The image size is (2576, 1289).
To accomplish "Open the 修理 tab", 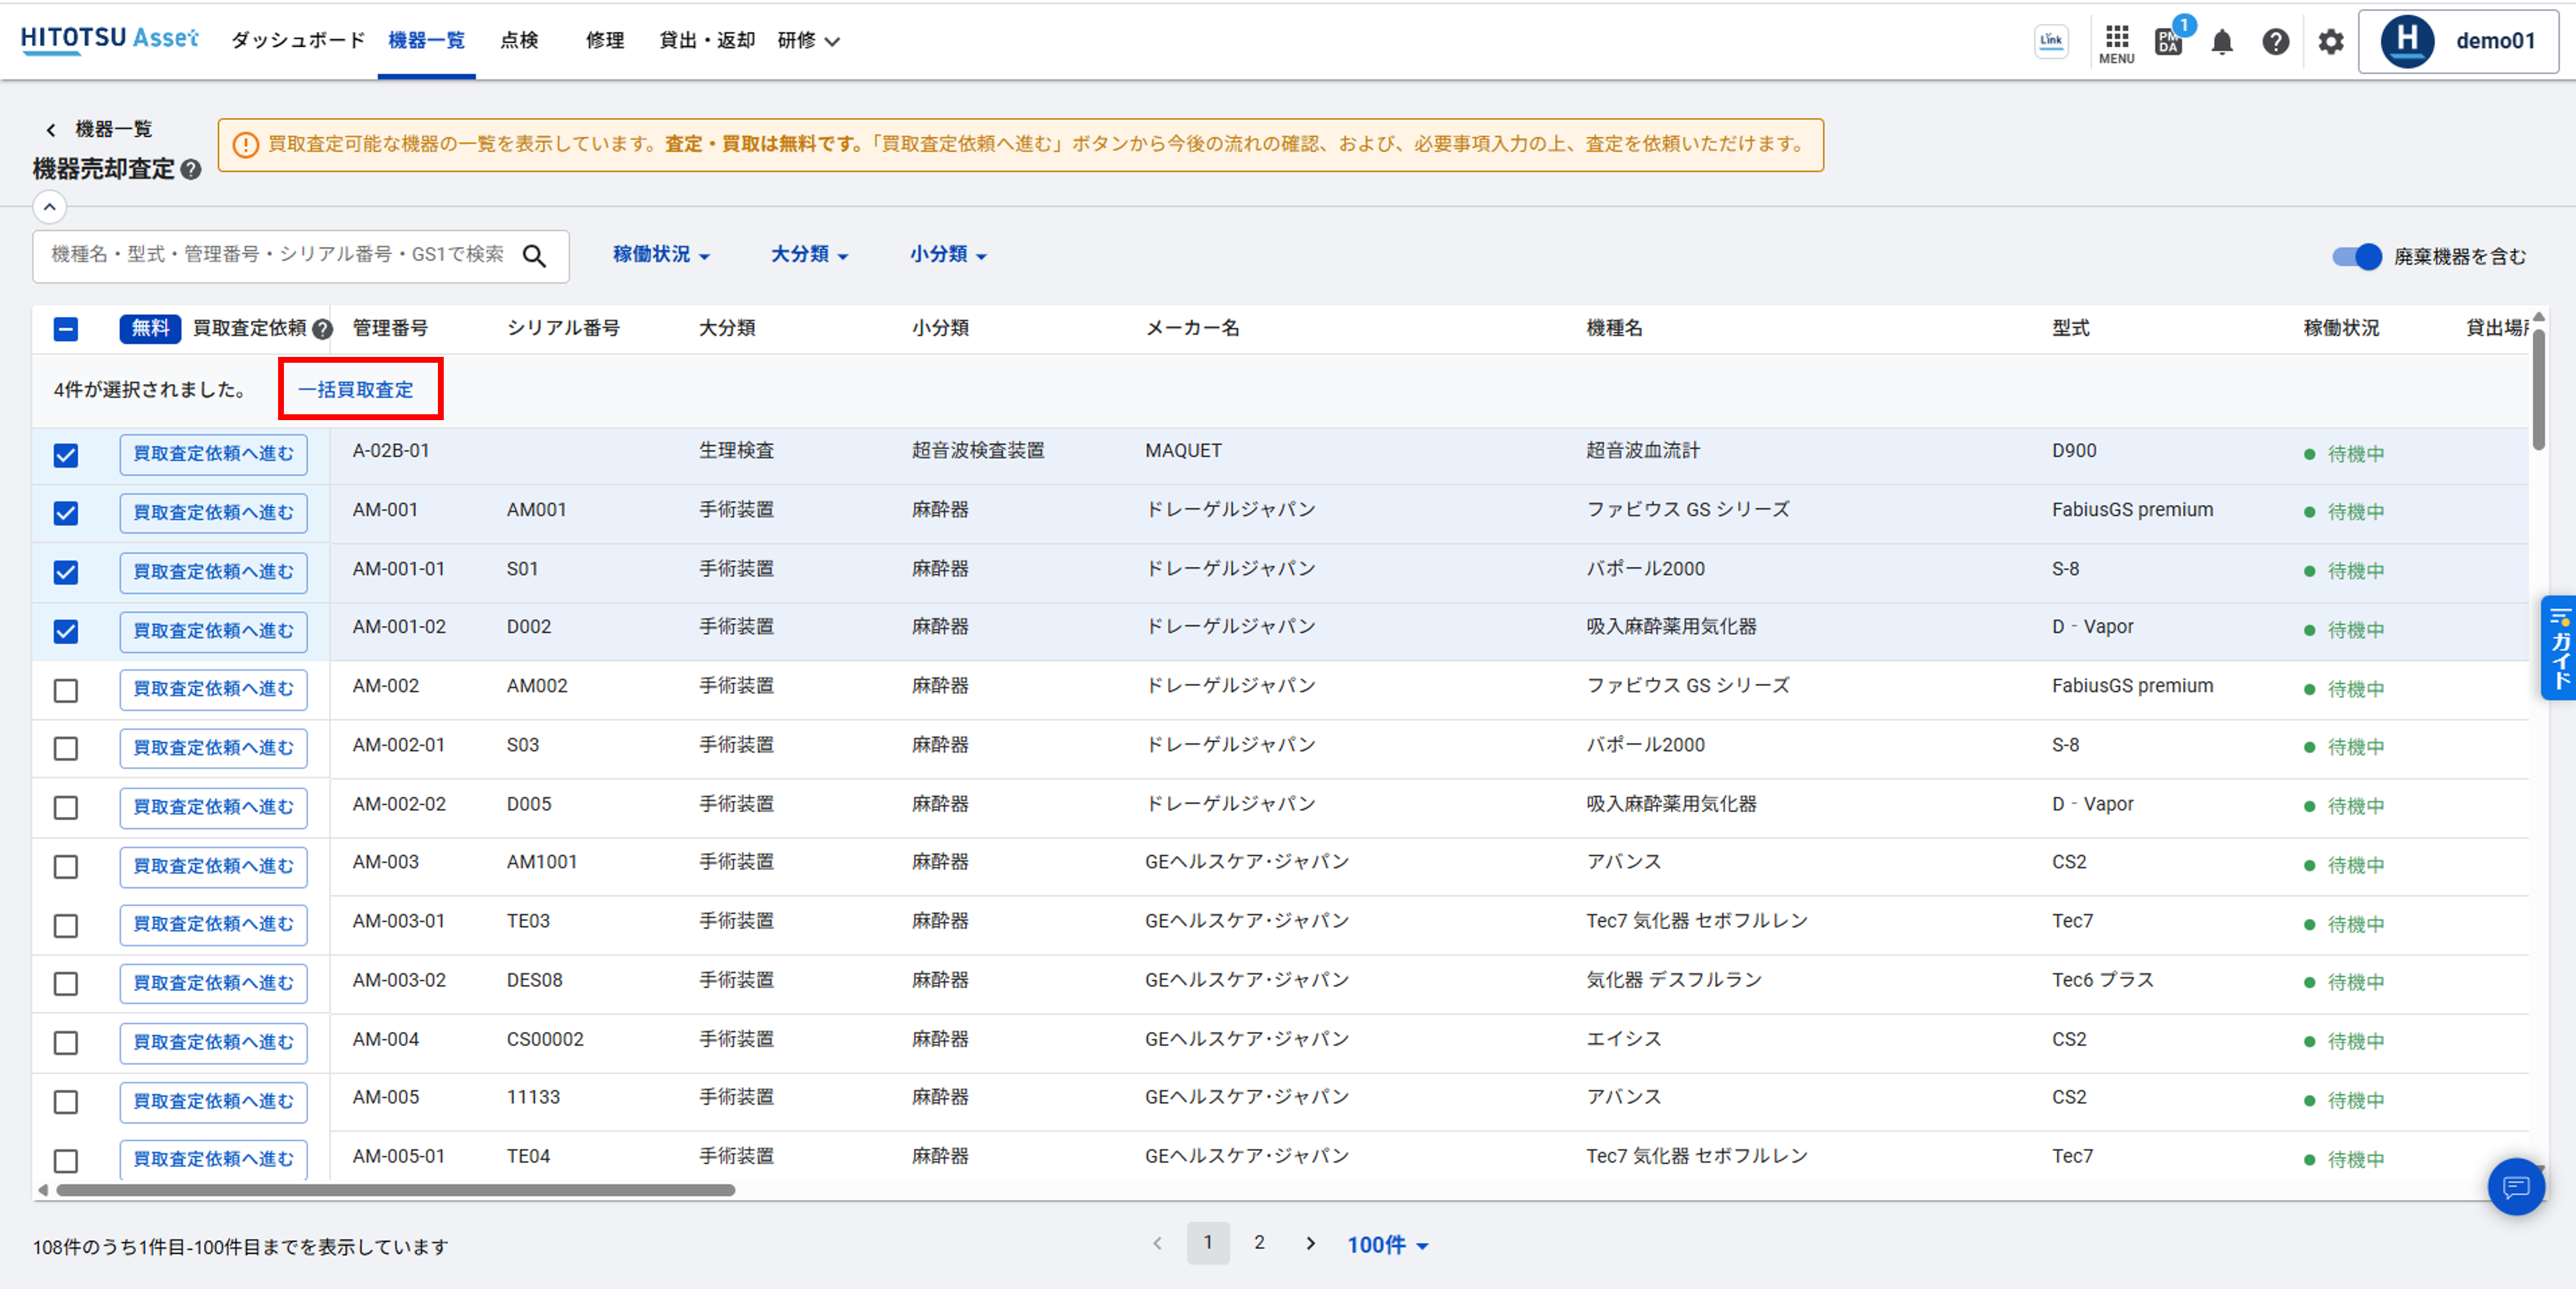I will [x=605, y=41].
